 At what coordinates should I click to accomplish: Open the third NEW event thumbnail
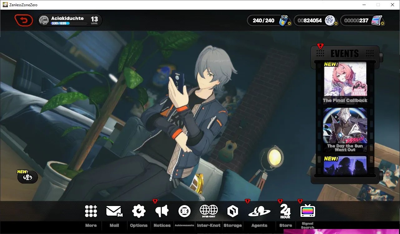(345, 165)
